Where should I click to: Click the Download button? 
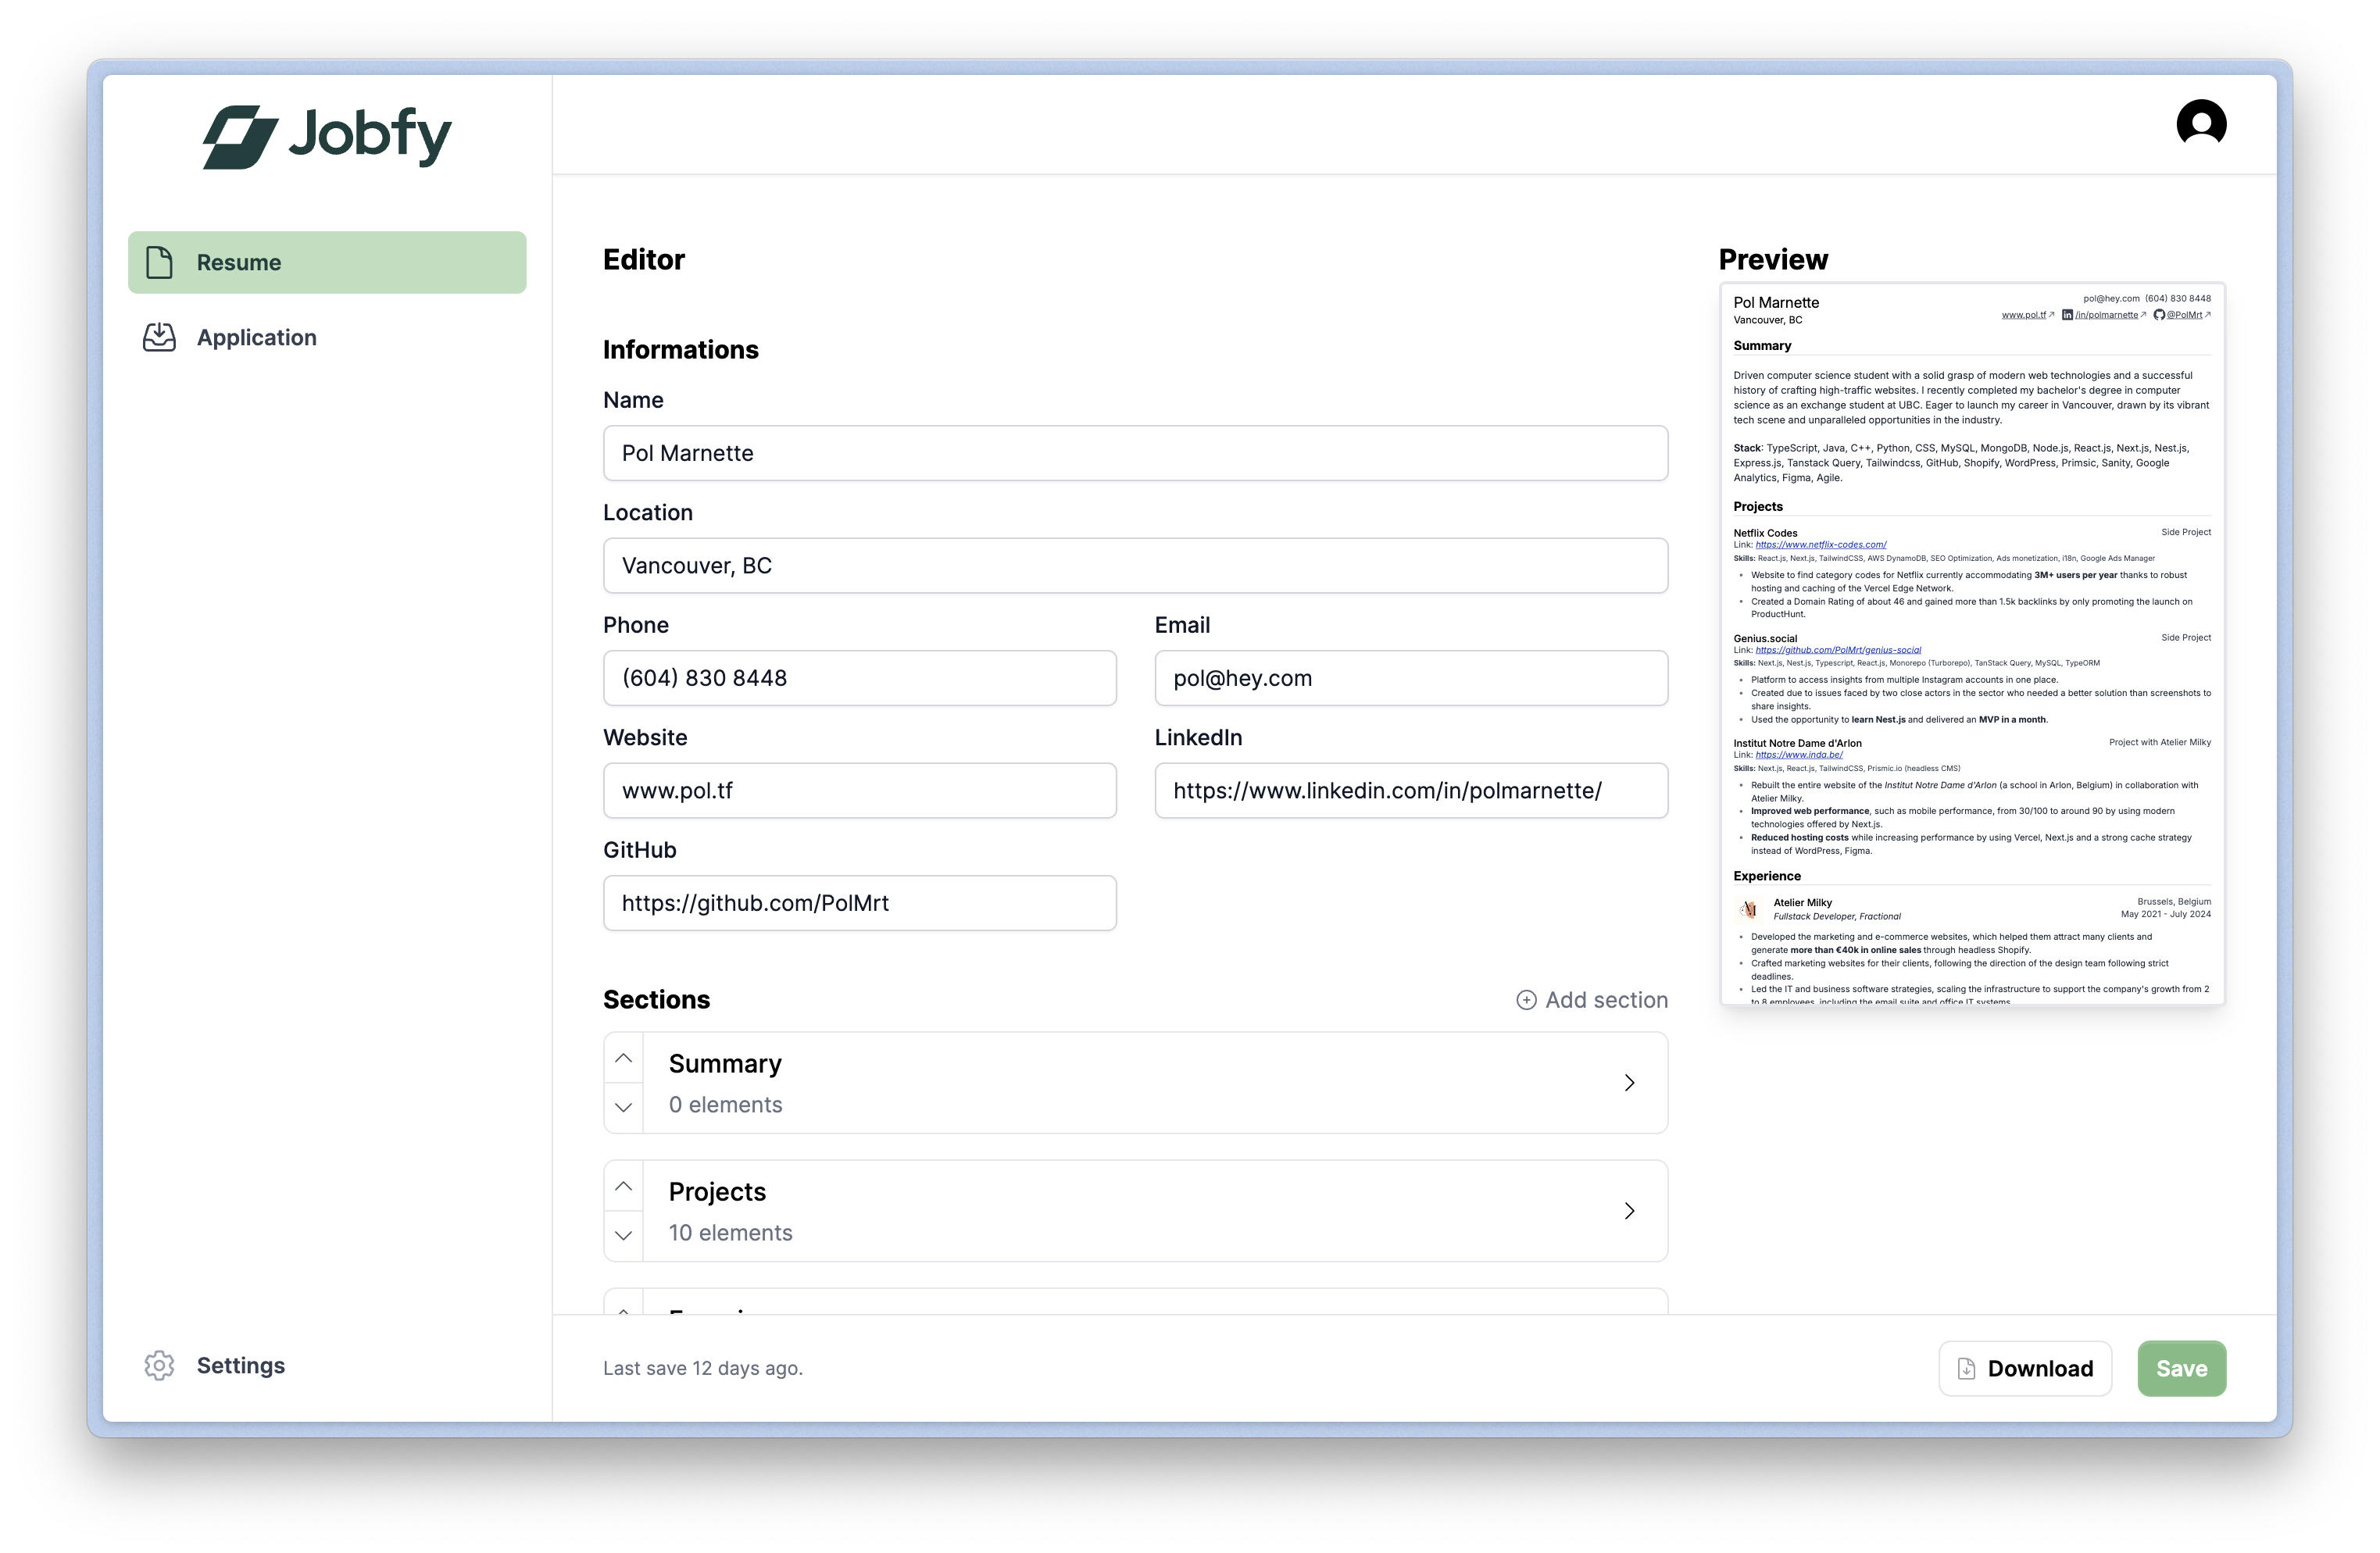[x=2025, y=1368]
